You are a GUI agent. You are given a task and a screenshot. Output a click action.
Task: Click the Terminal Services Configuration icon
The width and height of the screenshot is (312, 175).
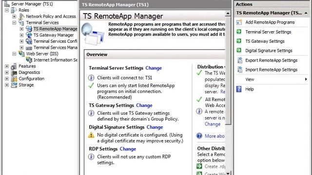click(29, 41)
